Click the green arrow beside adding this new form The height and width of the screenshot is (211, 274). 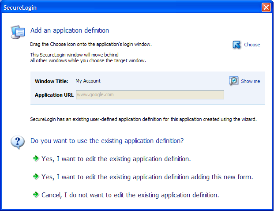click(x=36, y=177)
